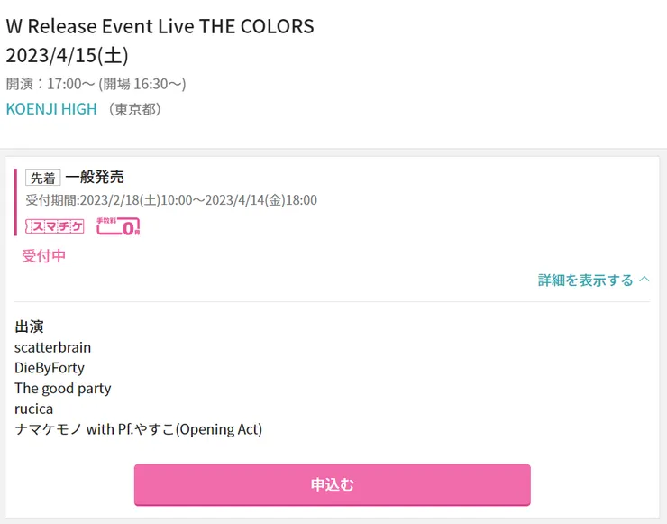Click the 受付期間 reception period text
Viewport: 667px width, 524px height.
171,200
